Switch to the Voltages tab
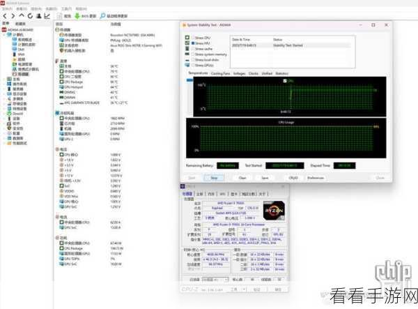 click(x=239, y=73)
